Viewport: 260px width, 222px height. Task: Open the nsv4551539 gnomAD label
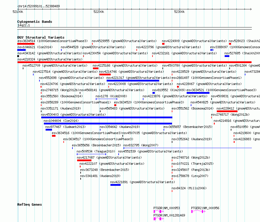tap(150, 151)
